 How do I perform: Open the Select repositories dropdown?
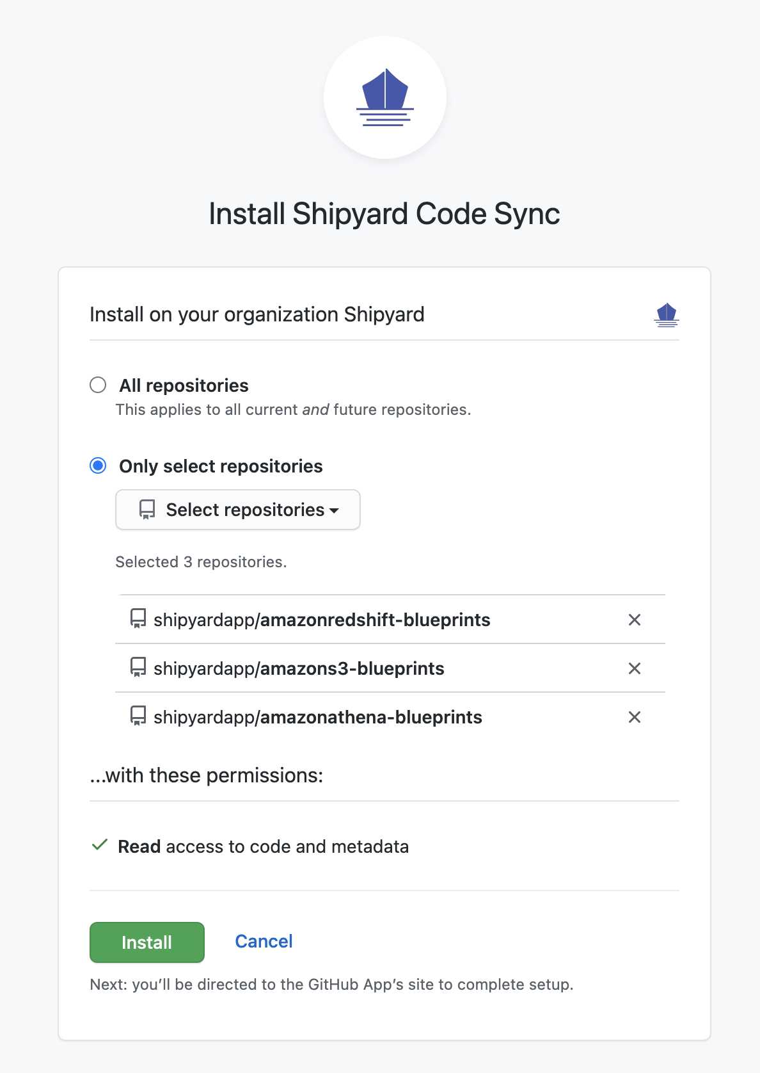pyautogui.click(x=238, y=510)
